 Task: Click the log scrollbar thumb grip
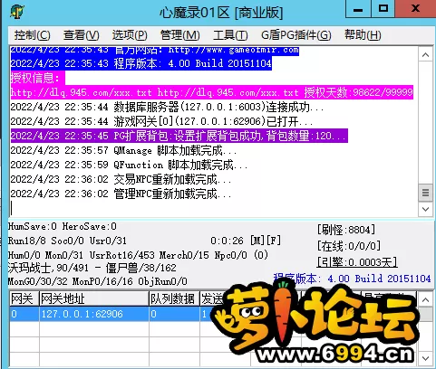(x=425, y=193)
